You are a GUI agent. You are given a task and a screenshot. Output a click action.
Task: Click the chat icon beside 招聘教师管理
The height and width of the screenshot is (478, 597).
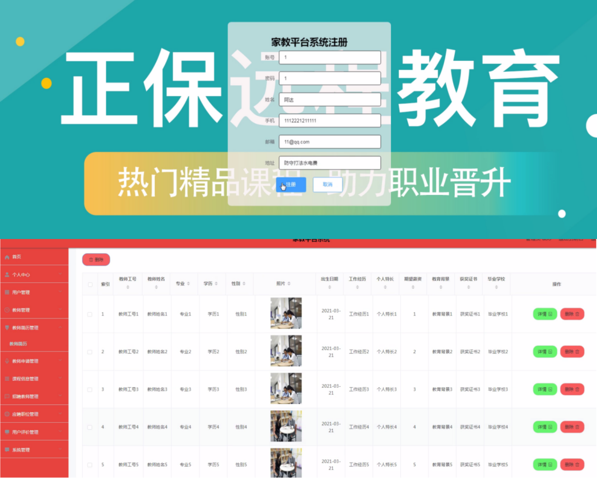7,396
